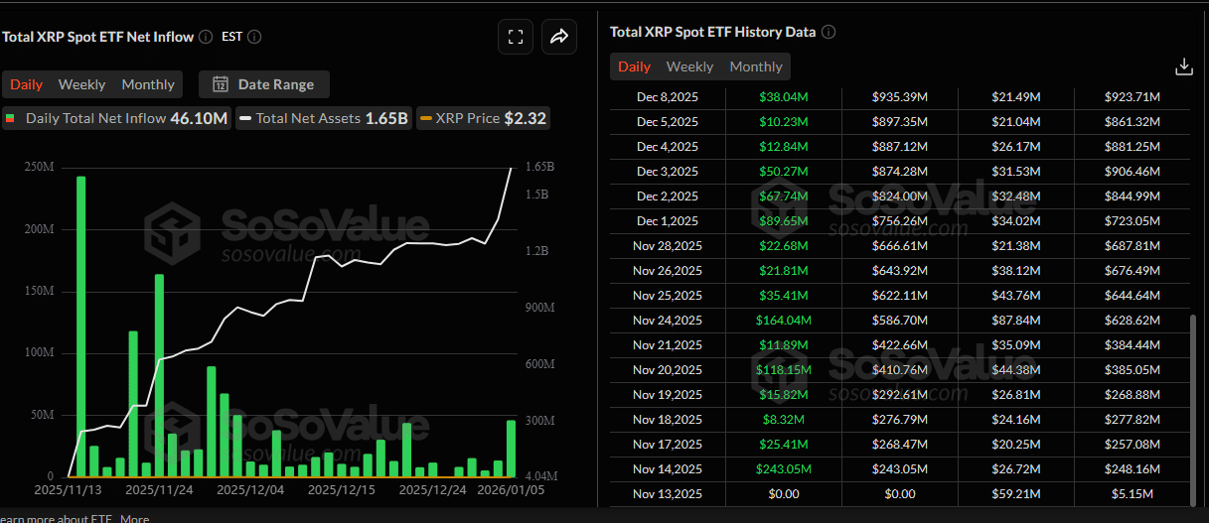Click the $15.82M inflow value
This screenshot has width=1209, height=523.
pos(783,395)
